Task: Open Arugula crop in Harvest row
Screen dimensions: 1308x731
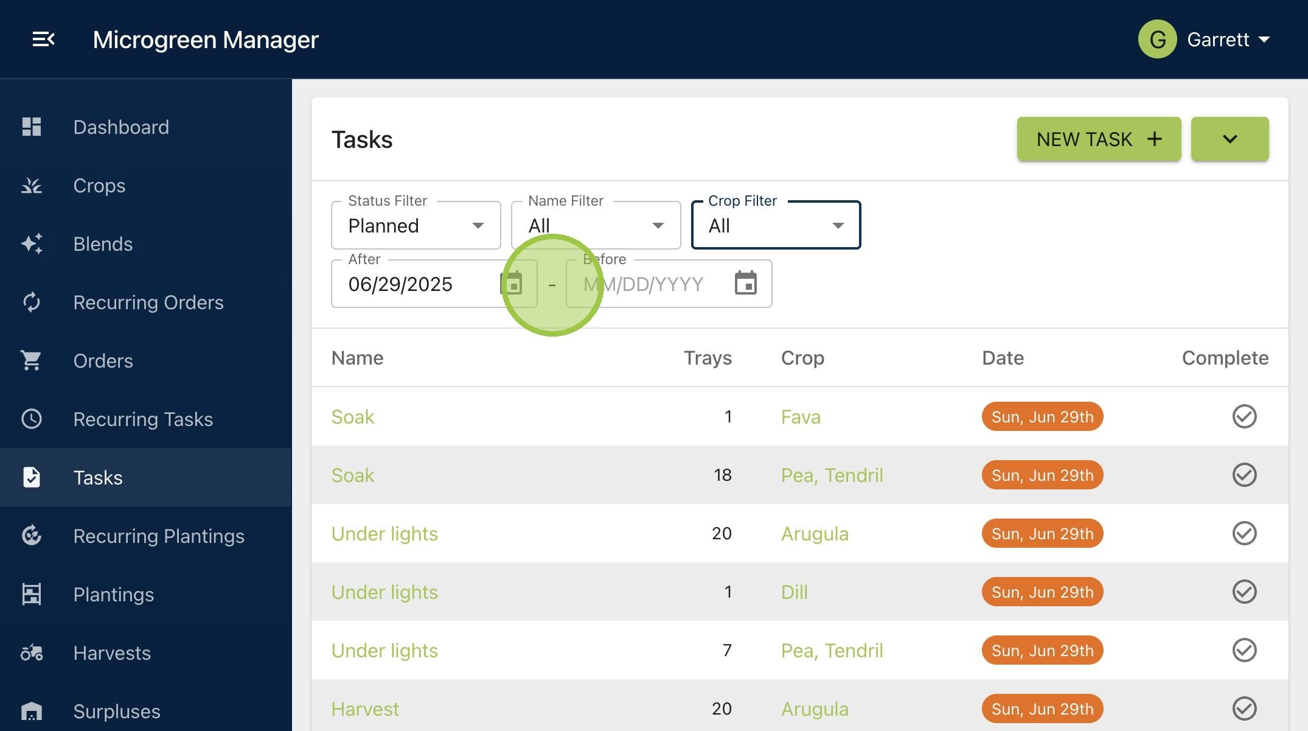Action: pyautogui.click(x=815, y=708)
